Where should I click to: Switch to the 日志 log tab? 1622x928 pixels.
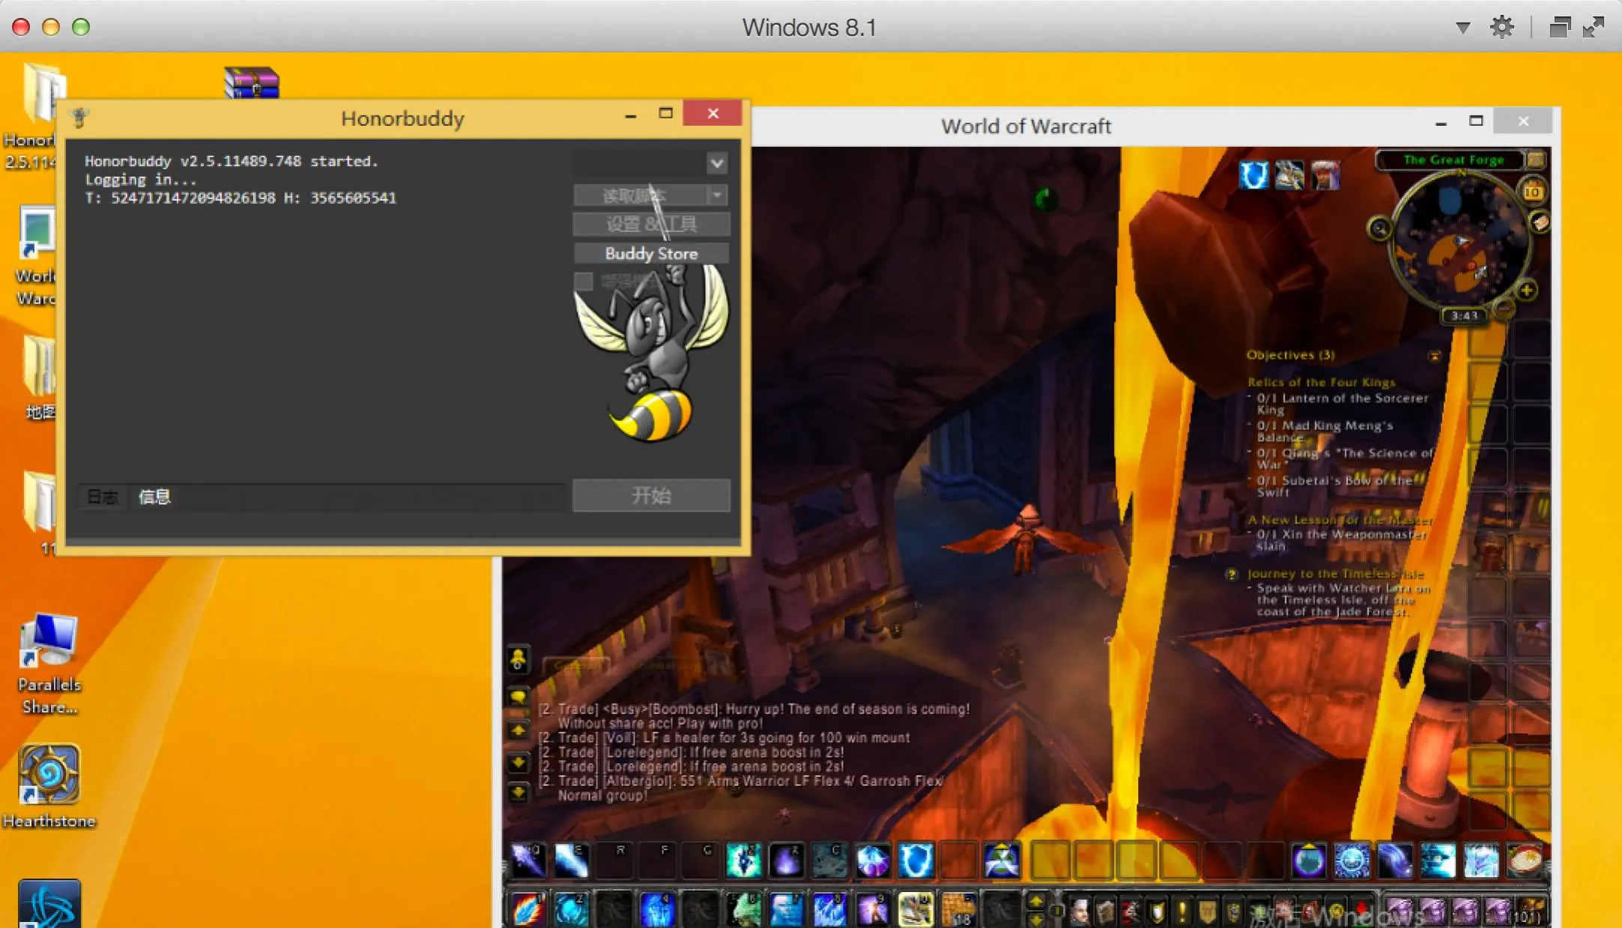point(103,497)
